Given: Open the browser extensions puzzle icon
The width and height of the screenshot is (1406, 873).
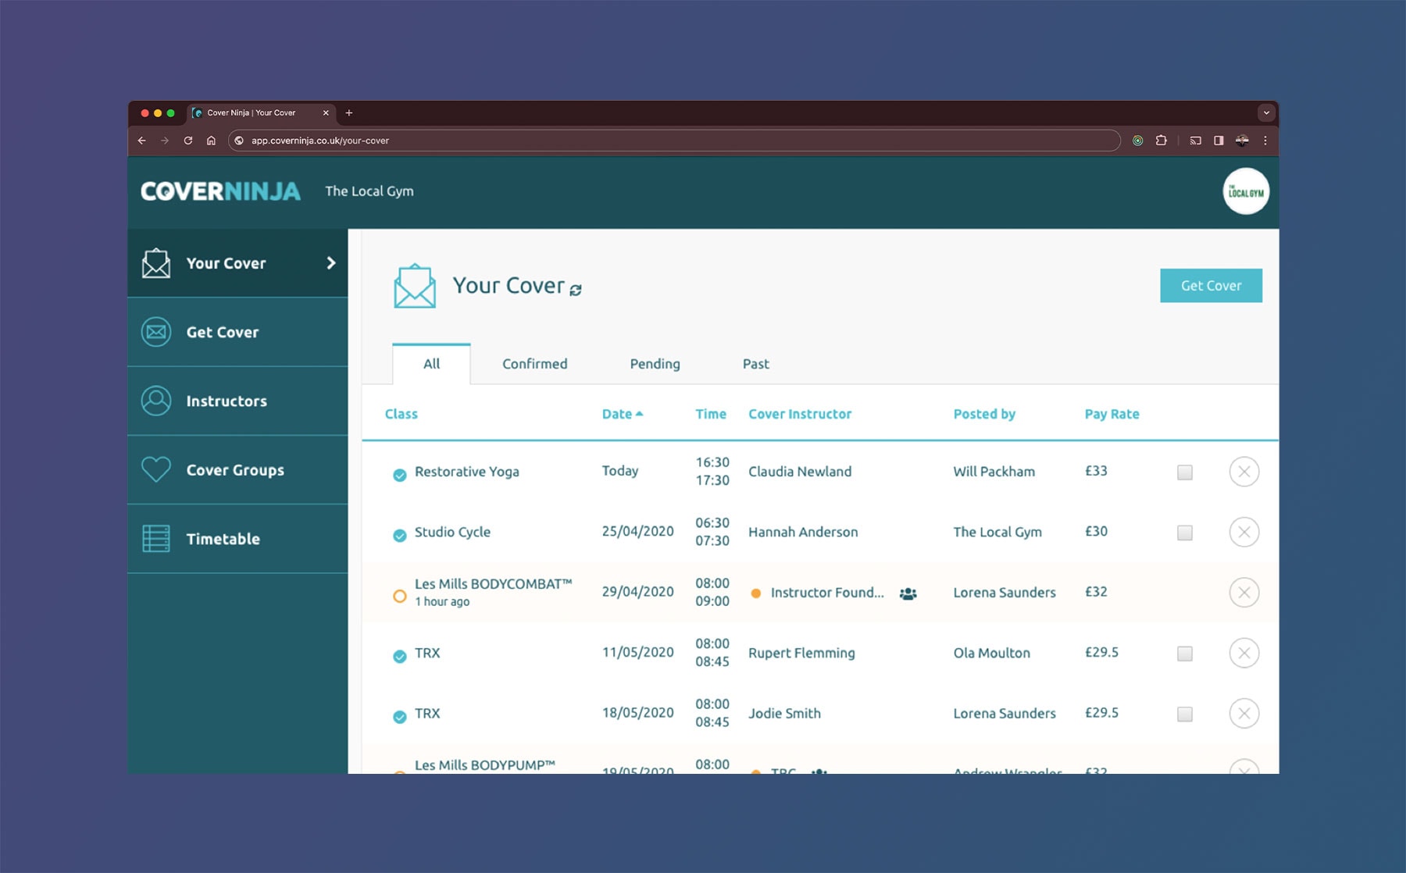Looking at the screenshot, I should point(1162,141).
